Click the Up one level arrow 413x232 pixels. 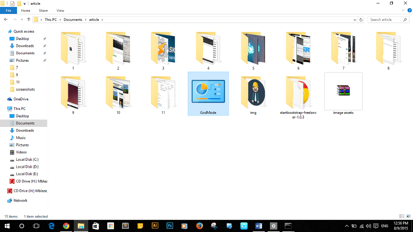29,20
